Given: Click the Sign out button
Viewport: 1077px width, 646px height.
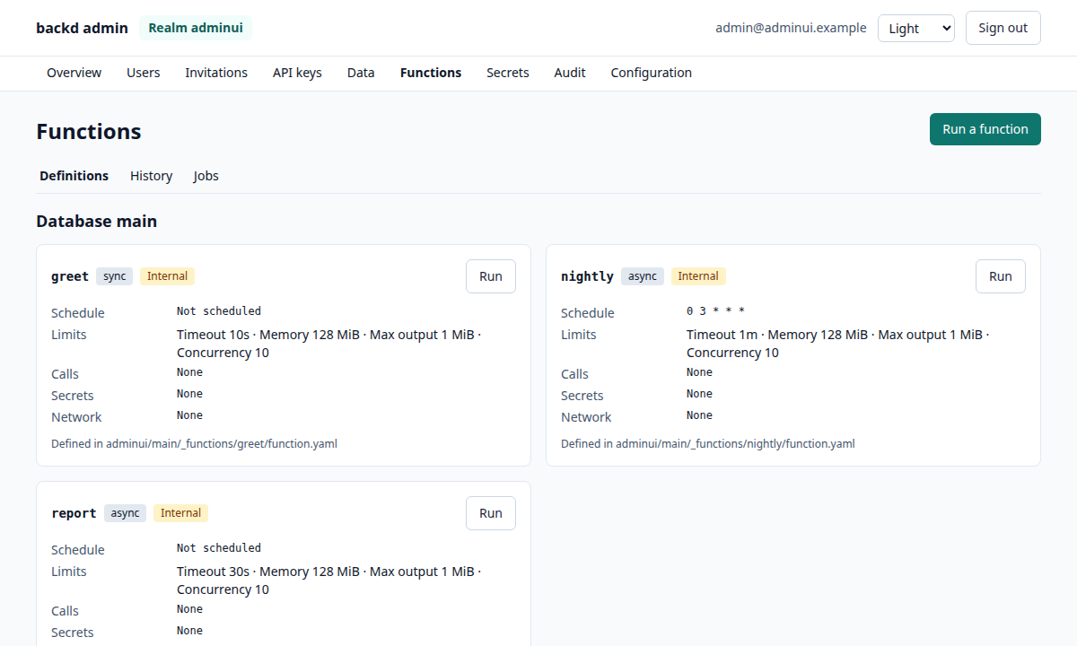Looking at the screenshot, I should click(1003, 28).
